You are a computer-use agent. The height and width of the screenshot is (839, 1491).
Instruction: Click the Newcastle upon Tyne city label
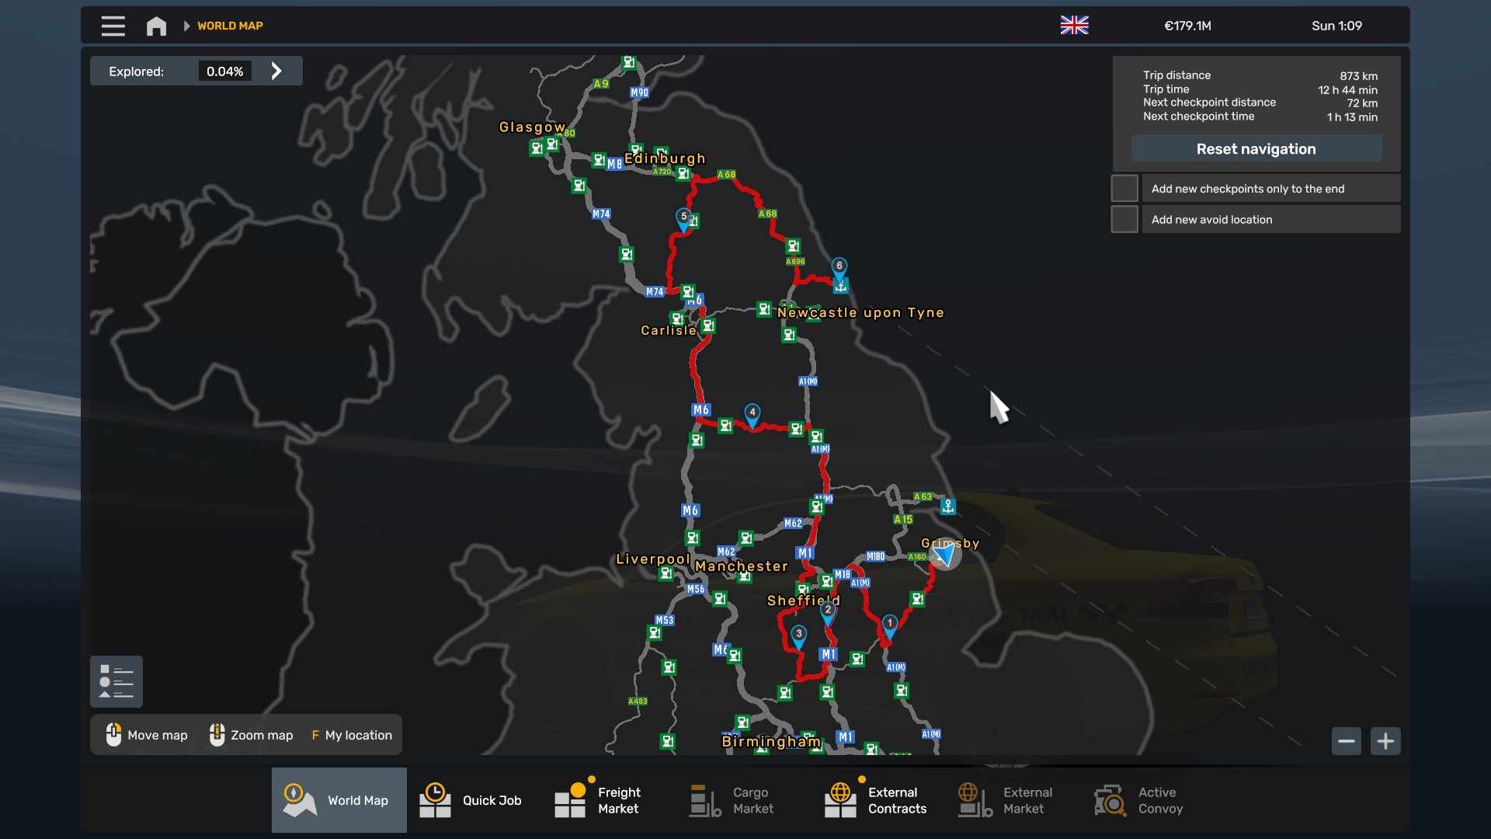coord(860,312)
